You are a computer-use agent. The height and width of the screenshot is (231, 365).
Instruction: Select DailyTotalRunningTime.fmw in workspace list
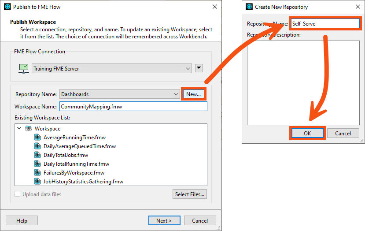pos(76,164)
